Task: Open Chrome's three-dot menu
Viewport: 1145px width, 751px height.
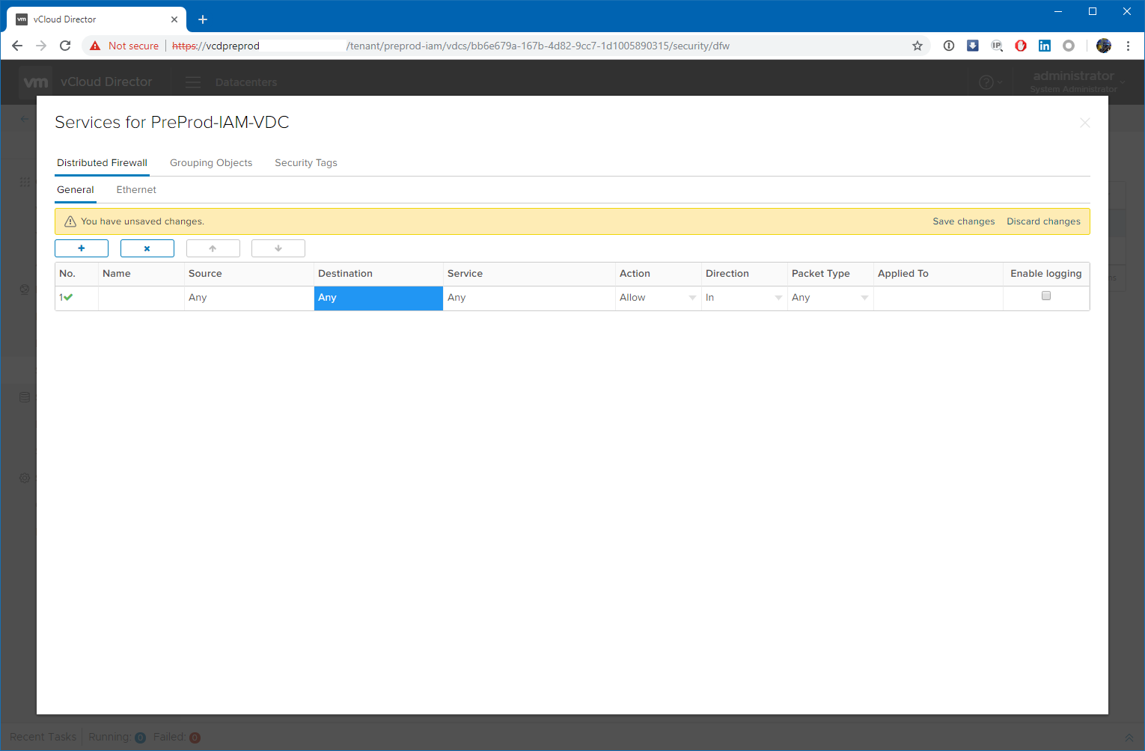Action: [1128, 46]
